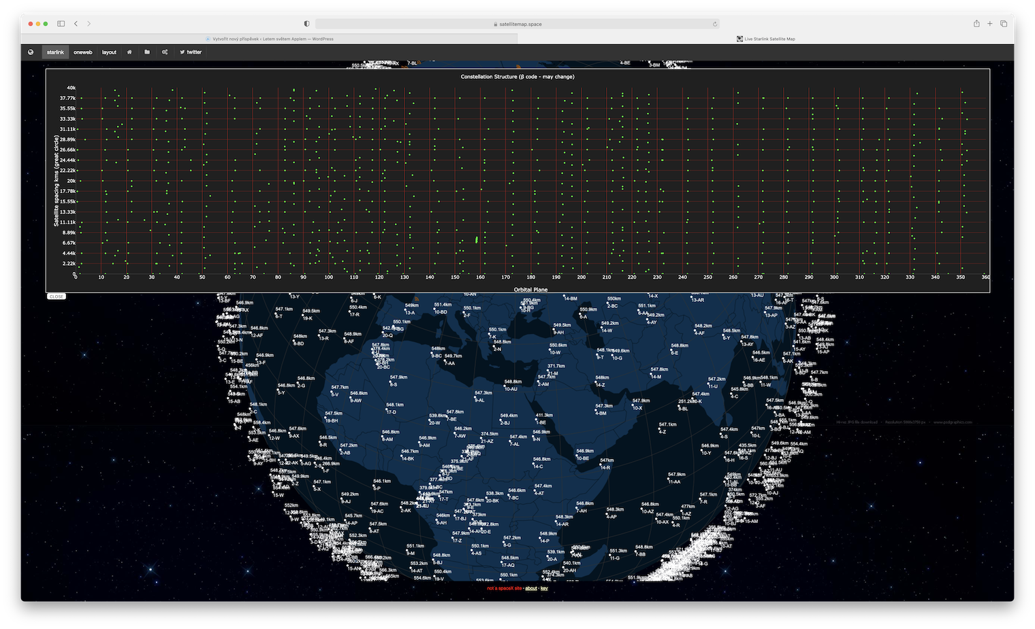
Task: Go forward in Safari history
Action: (x=89, y=24)
